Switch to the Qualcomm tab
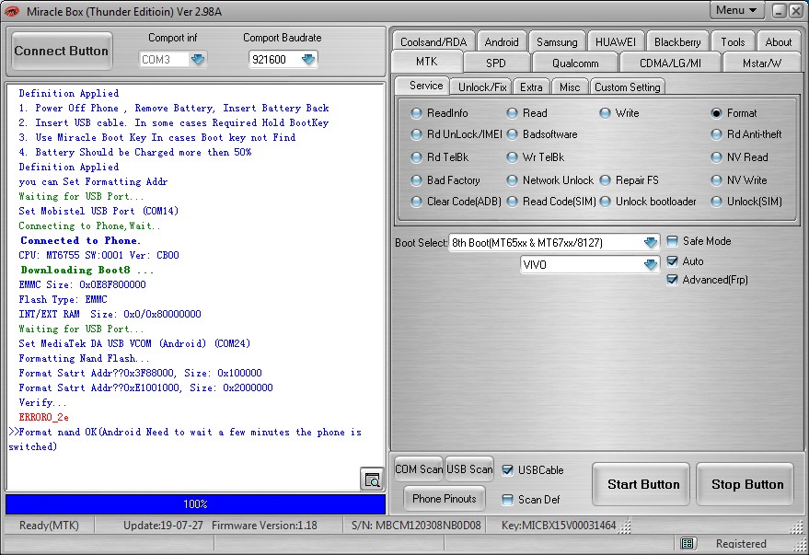Screen dimensions: 809x555 [575, 63]
